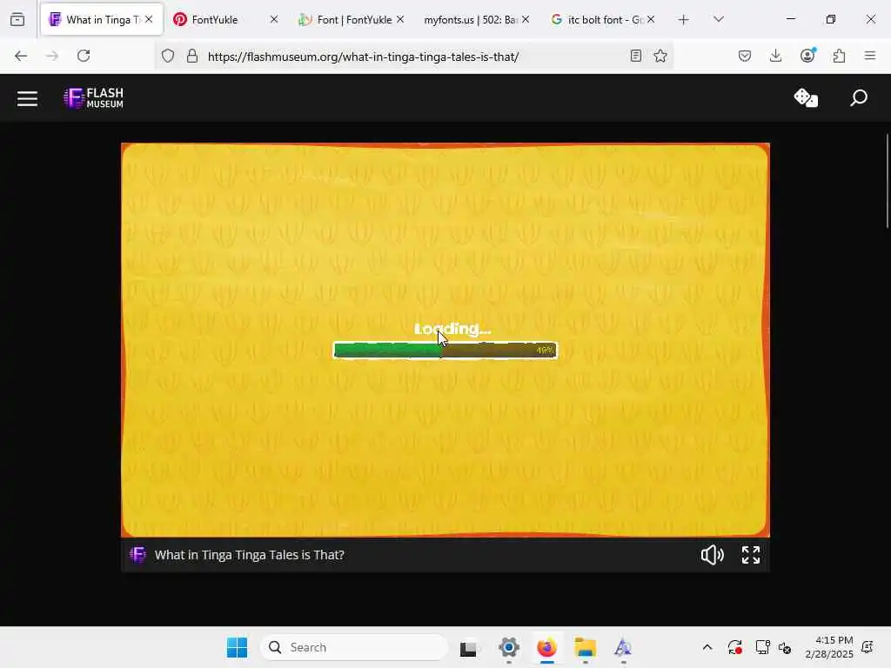Save page to Pocket
Image resolution: width=891 pixels, height=668 pixels.
pyautogui.click(x=745, y=56)
